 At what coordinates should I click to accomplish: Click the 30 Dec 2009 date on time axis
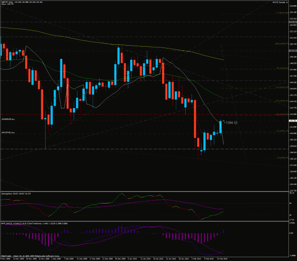pyautogui.click(x=120, y=259)
